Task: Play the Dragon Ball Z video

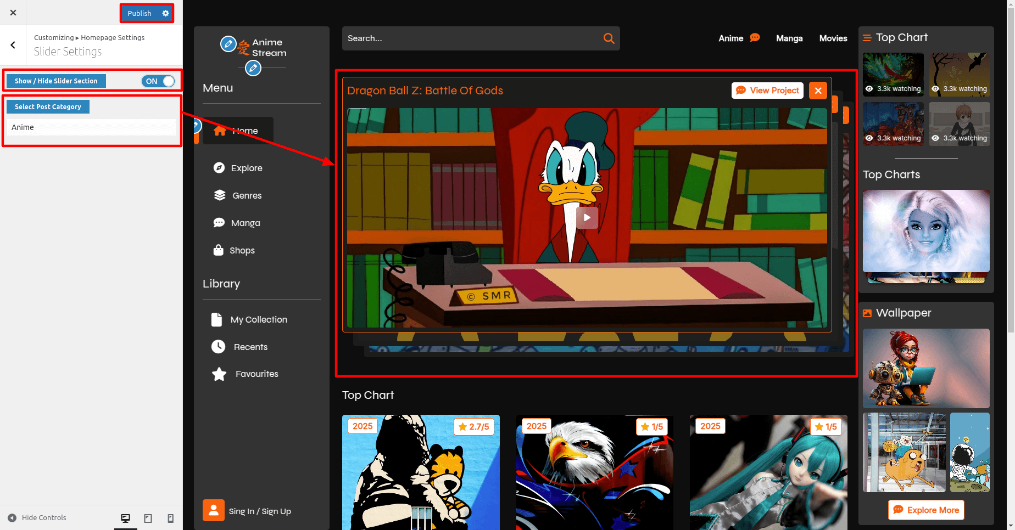Action: click(587, 218)
